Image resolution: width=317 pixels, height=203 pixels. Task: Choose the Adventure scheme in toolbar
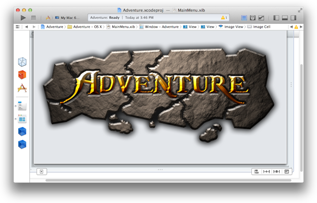coord(48,18)
